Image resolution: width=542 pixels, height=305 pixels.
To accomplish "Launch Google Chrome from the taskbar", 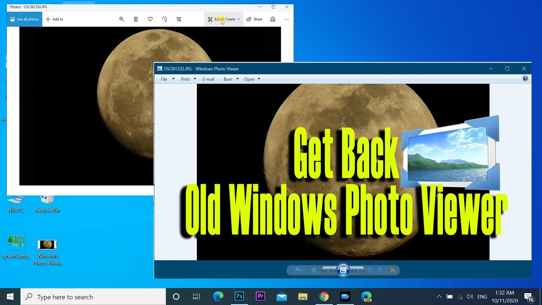I will (x=324, y=297).
